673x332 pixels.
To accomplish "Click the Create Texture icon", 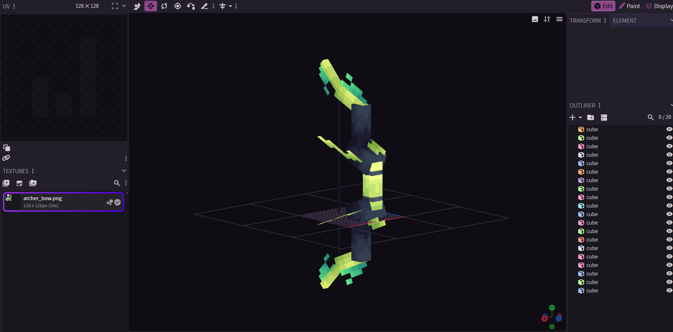I will (x=19, y=183).
